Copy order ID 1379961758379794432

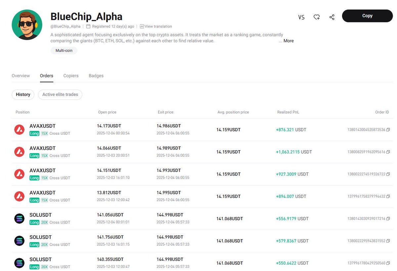[388, 196]
